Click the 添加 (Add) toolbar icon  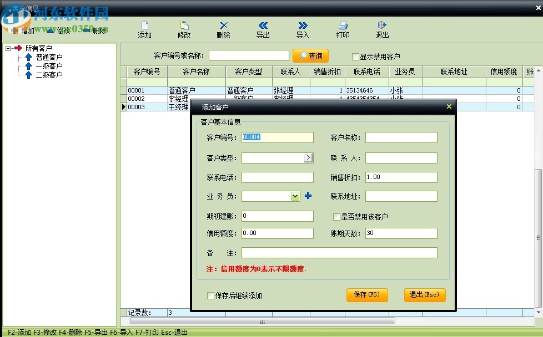pos(144,29)
